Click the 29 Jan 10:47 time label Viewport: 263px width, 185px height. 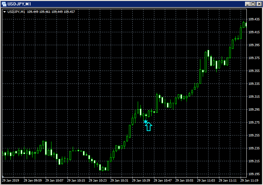pyautogui.click(x=162, y=181)
